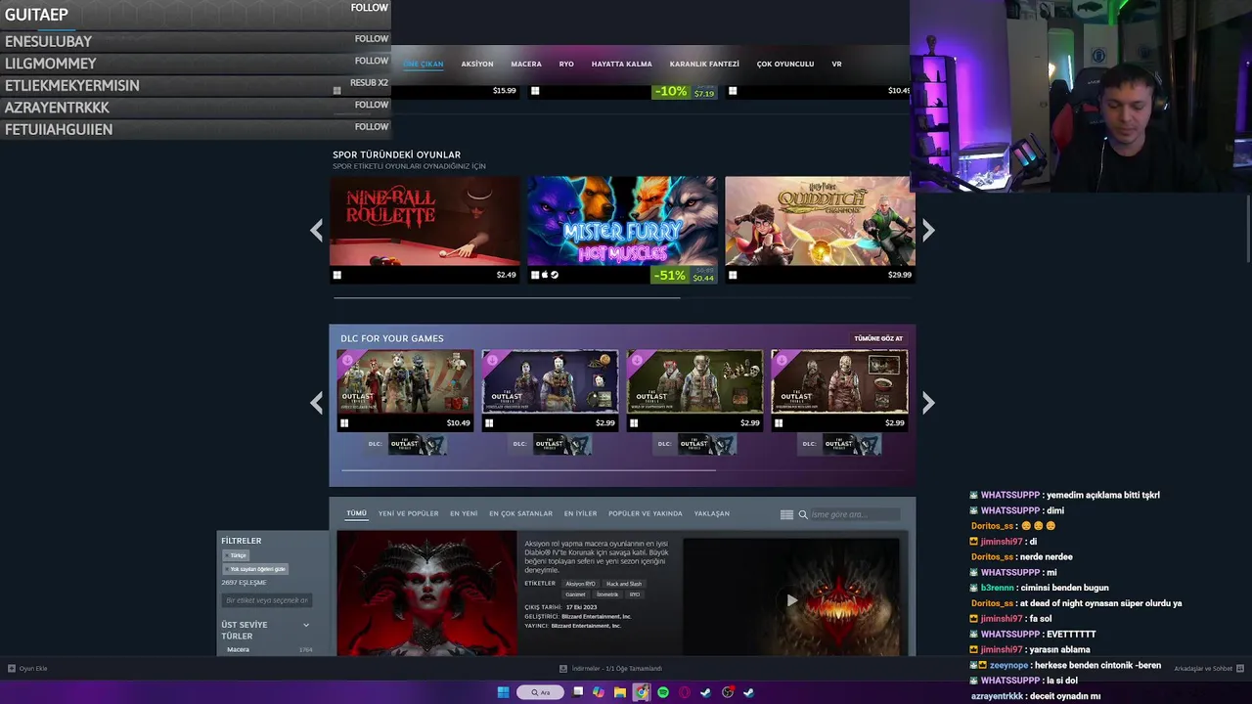Open the Karanlık Fantezi category tab
Viewport: 1252px width, 704px height.
(704, 64)
